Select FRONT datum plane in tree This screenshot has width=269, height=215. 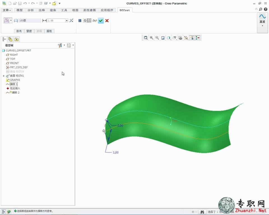tap(14, 63)
